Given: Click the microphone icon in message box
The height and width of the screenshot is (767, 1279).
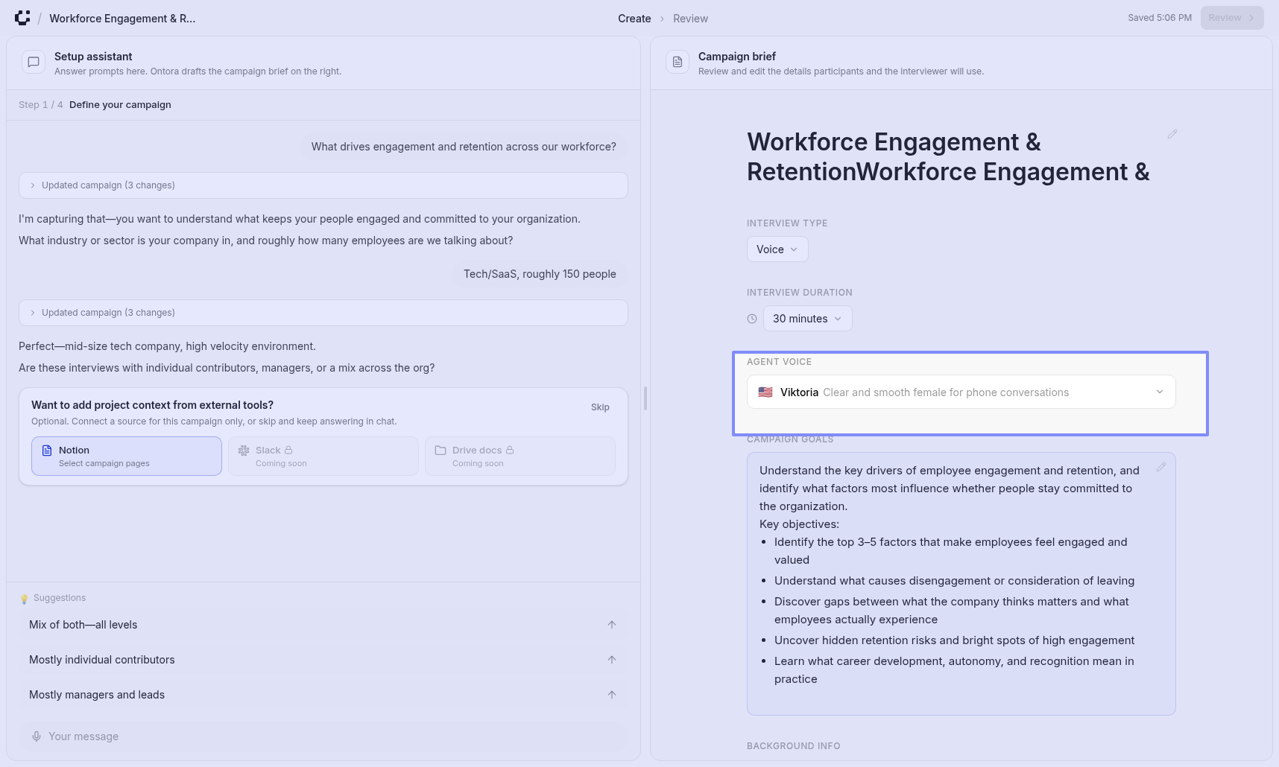Looking at the screenshot, I should pos(36,736).
